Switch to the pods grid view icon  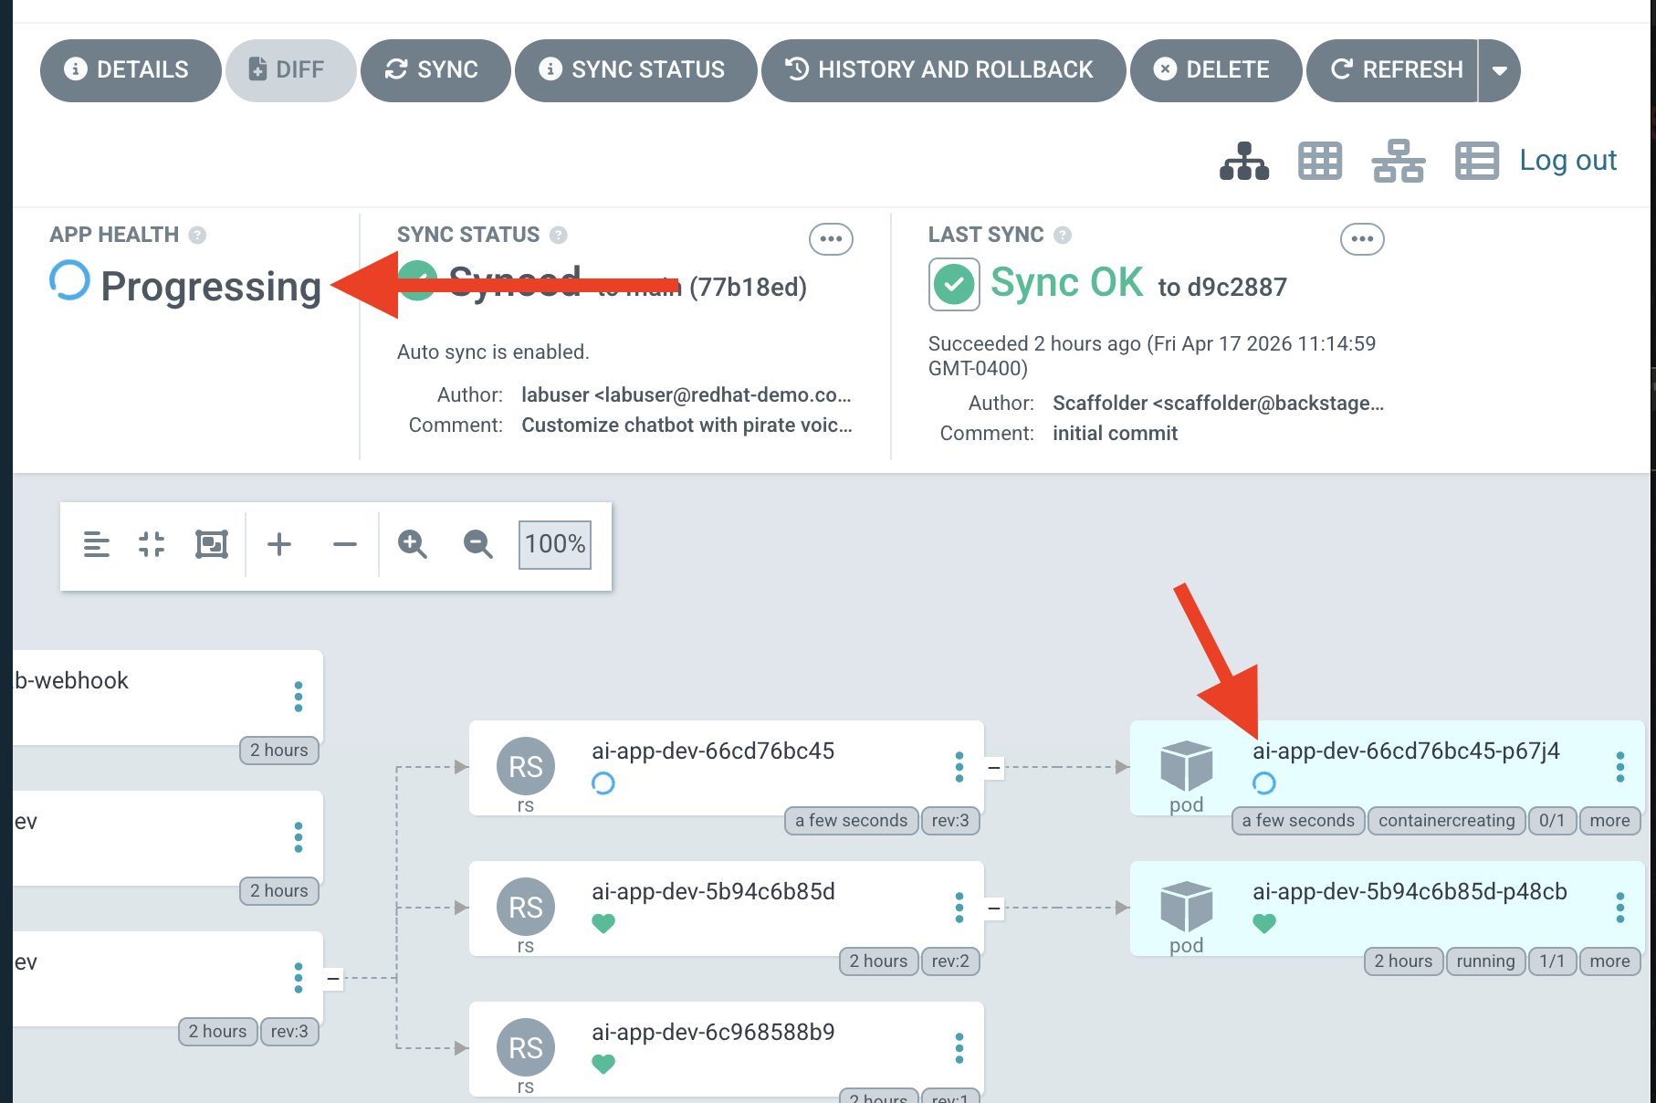click(1319, 162)
